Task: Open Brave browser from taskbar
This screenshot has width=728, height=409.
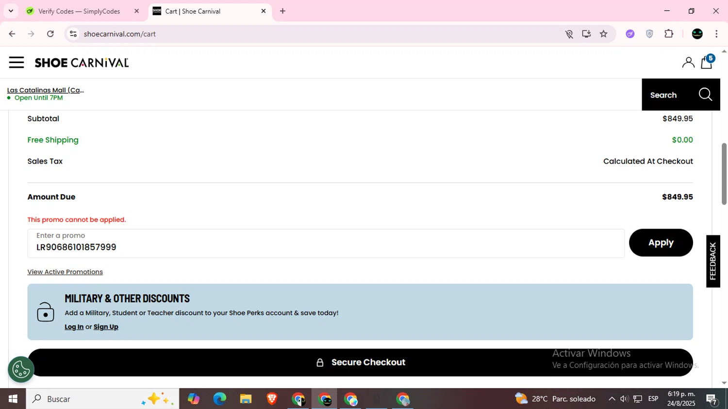Action: click(x=272, y=399)
